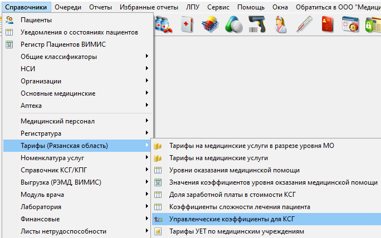The width and height of the screenshot is (381, 238).
Task: Open the Листы нетрудоспособности submenu
Action: pos(78,231)
